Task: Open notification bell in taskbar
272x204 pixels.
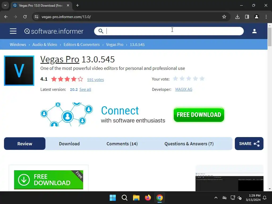Action: click(x=265, y=198)
